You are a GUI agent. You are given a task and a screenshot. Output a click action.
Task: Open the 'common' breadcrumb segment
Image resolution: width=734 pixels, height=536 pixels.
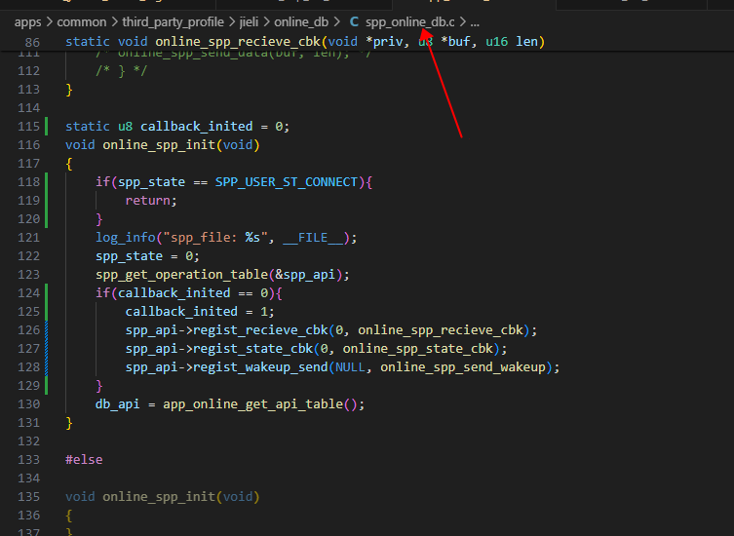82,22
